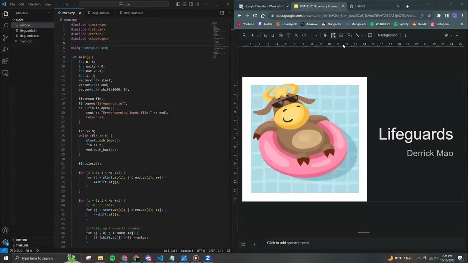Open the Chrome Extensions puzzle icon
The width and height of the screenshot is (468, 263).
[x=439, y=16]
